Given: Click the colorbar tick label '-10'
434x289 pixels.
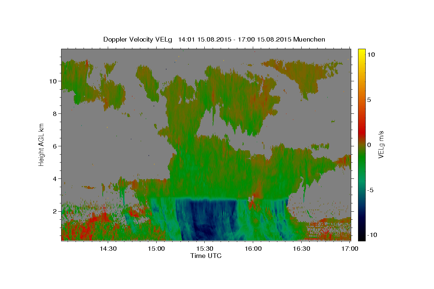Looking at the screenshot, I should coord(373,235).
